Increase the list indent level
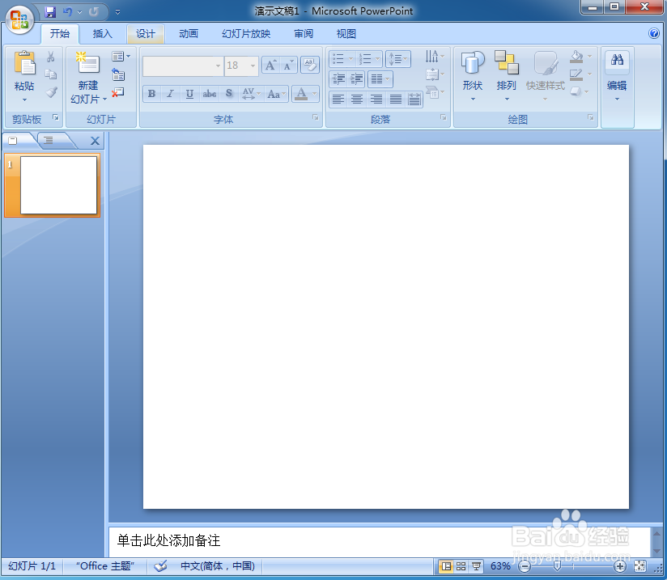This screenshot has height=580, width=667. point(356,79)
